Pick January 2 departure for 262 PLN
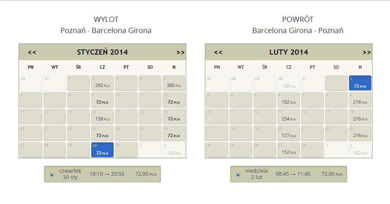The height and width of the screenshot is (204, 390). [102, 83]
